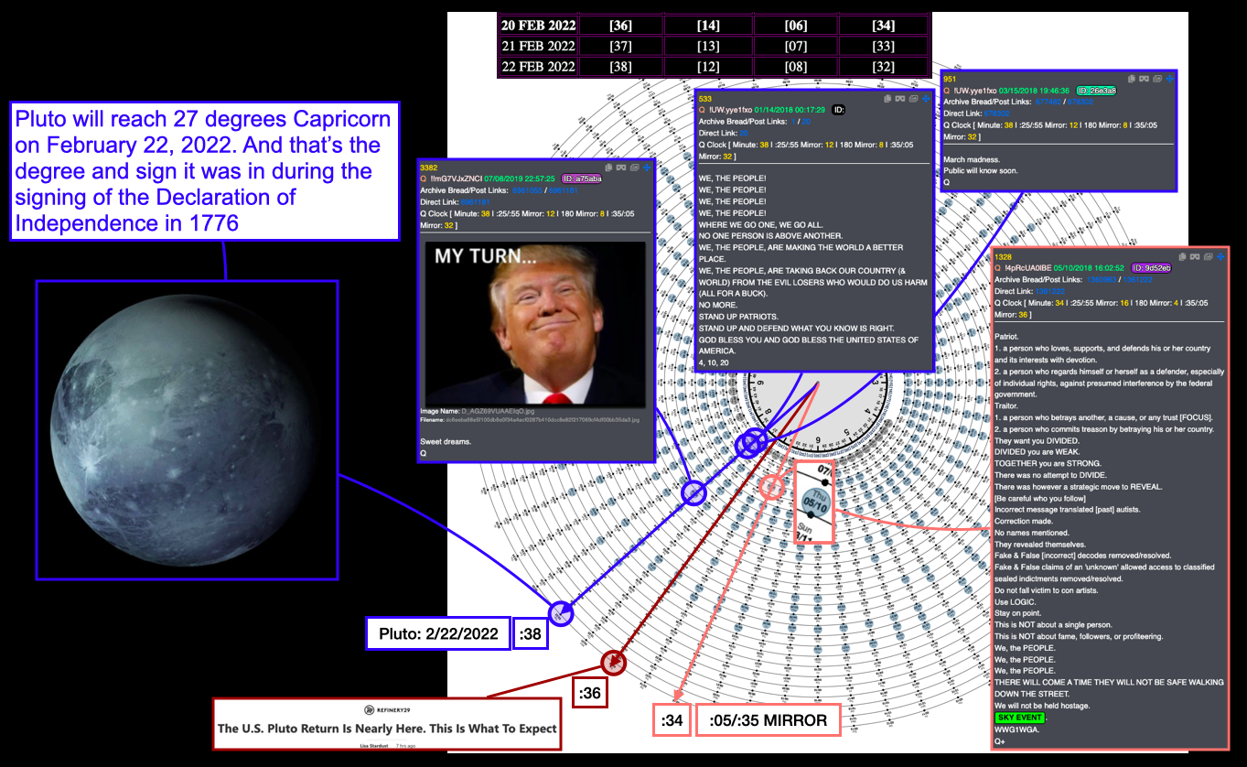Open archive link 1360963 on post 1328
The width and height of the screenshot is (1247, 767).
pos(1102,279)
